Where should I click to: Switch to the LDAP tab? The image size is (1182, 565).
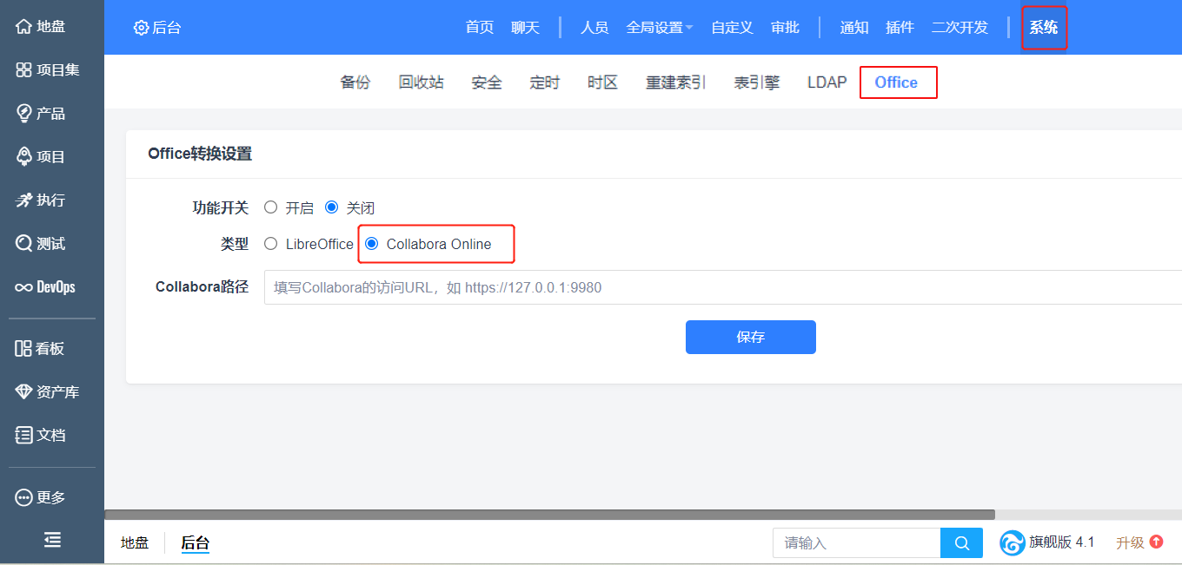(827, 82)
